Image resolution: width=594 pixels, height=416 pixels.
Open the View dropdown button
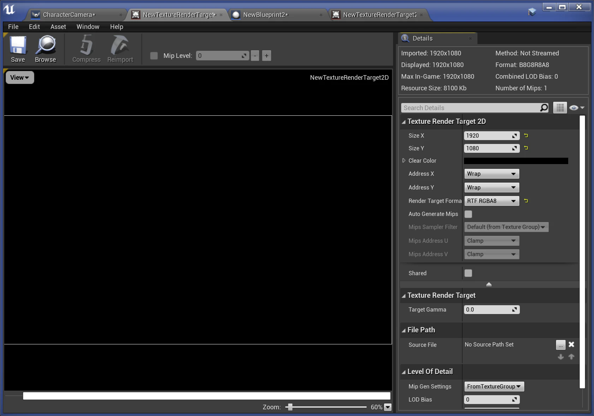(20, 78)
